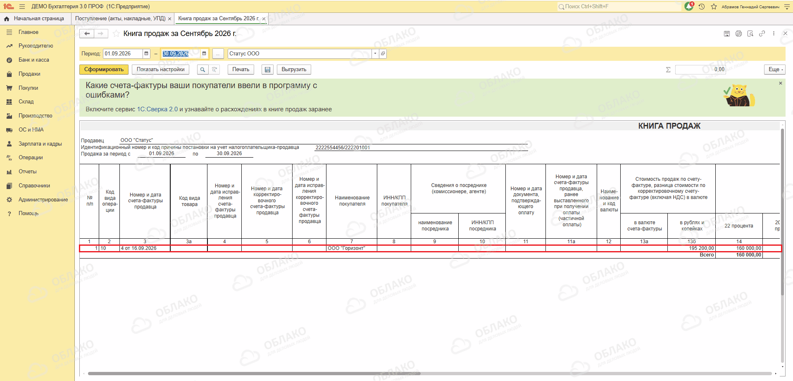The height and width of the screenshot is (381, 793).
Task: Copy link using the chain icon
Action: 762,34
